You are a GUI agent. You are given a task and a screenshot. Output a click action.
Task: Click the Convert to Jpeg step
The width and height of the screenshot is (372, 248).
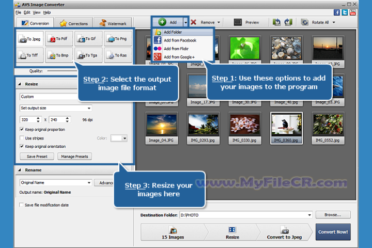click(x=284, y=233)
